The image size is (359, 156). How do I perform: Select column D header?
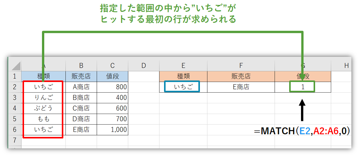coord(143,66)
